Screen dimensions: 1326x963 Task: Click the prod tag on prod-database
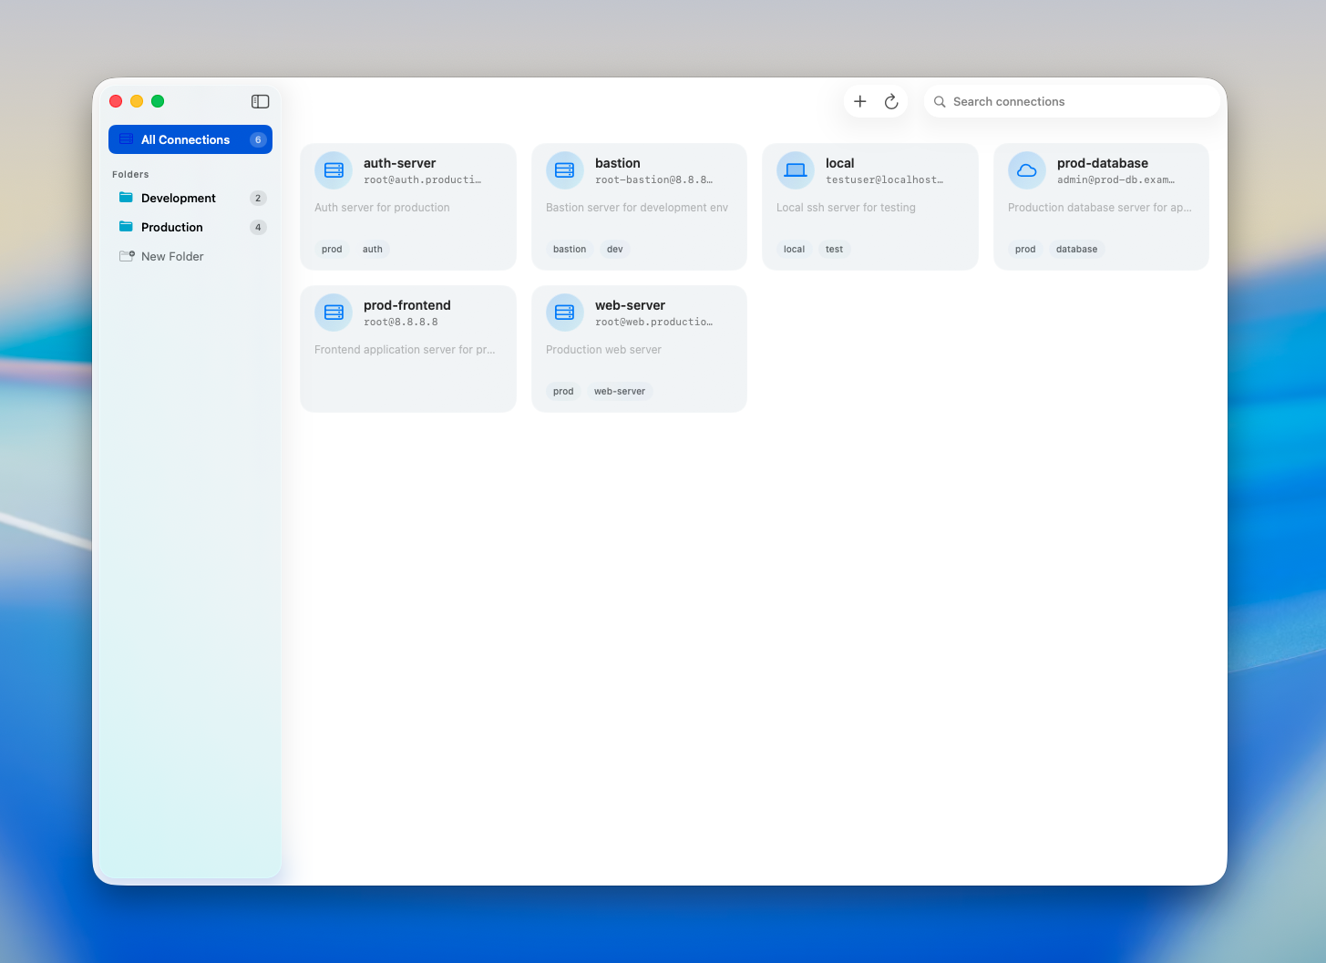(x=1025, y=249)
